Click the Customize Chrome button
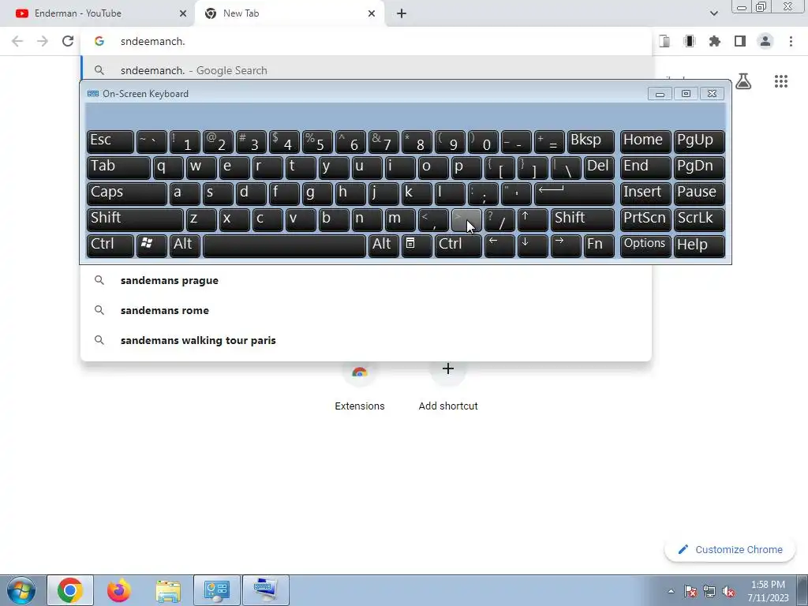The width and height of the screenshot is (808, 606). click(730, 549)
